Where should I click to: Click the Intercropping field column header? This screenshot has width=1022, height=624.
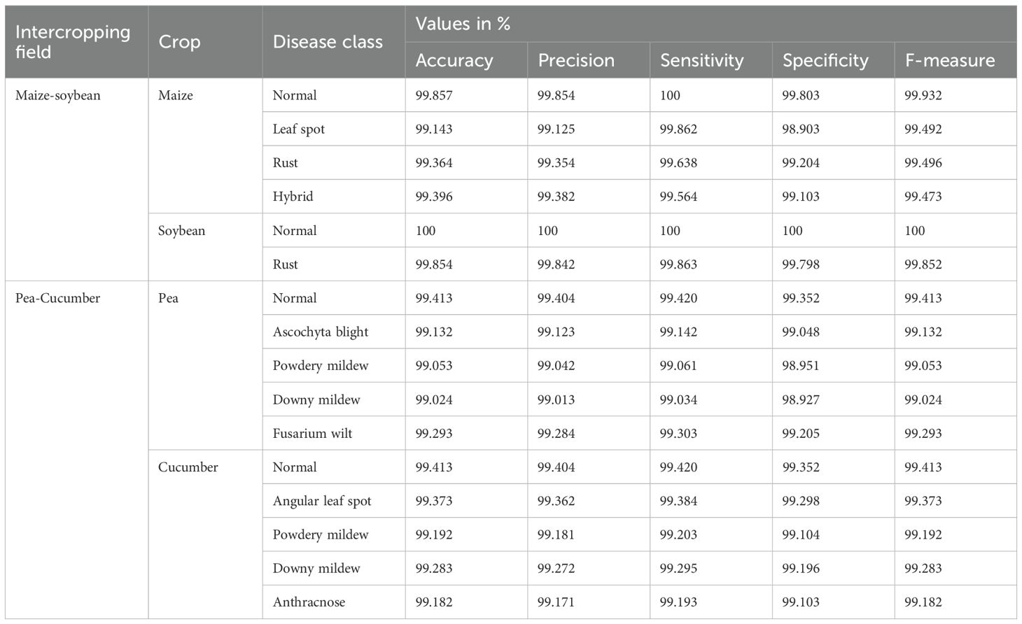coord(73,42)
